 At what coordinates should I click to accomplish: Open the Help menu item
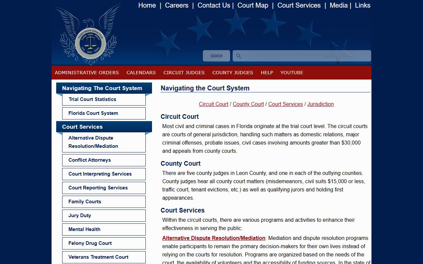[267, 73]
